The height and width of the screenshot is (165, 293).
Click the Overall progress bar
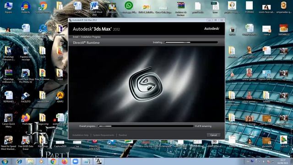146,126
